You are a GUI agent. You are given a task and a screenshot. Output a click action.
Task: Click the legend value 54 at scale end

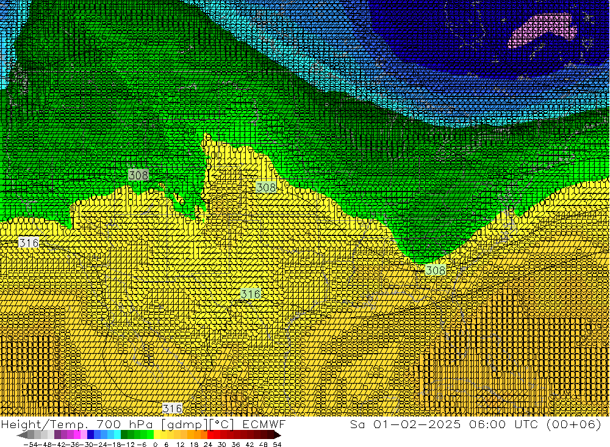click(x=277, y=445)
